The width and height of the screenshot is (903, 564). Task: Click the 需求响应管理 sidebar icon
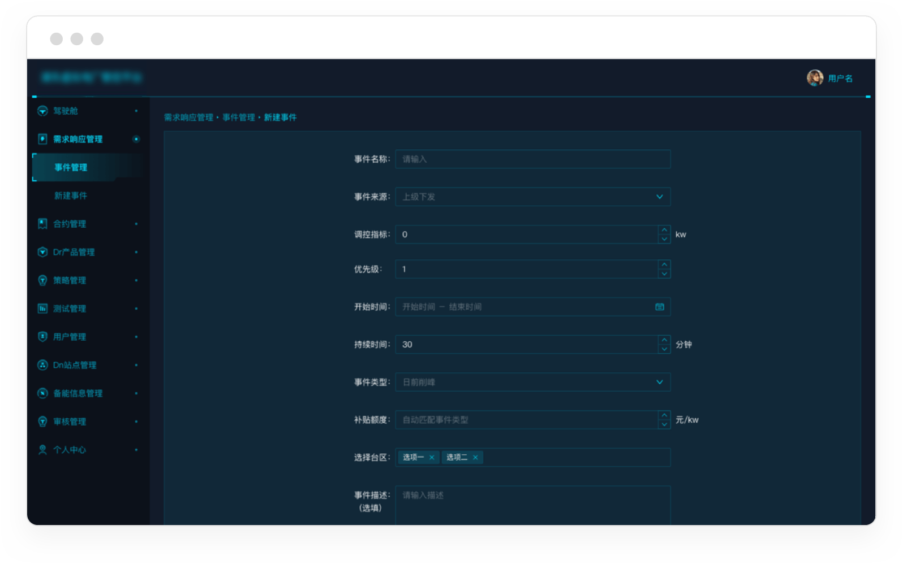click(42, 139)
